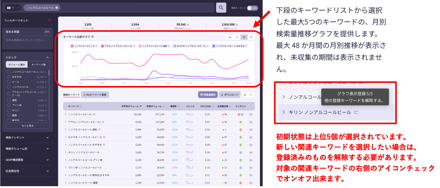
Task: Click the もっと見る button
Action: (27, 126)
